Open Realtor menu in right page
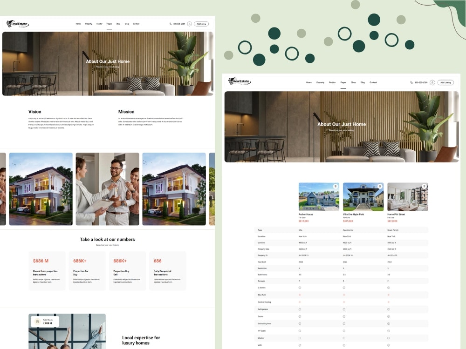Viewport: 466px width, 349px height. pyautogui.click(x=332, y=82)
